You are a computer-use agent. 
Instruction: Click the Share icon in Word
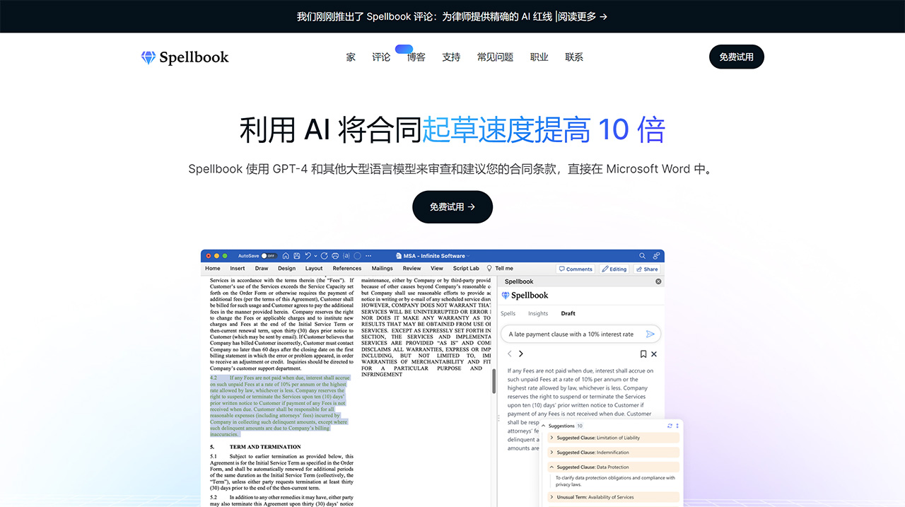[x=647, y=269]
